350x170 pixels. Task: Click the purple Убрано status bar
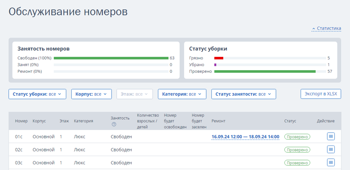click(x=215, y=65)
